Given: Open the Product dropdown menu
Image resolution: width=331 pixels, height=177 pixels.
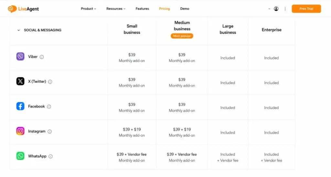Looking at the screenshot, I should point(89,9).
